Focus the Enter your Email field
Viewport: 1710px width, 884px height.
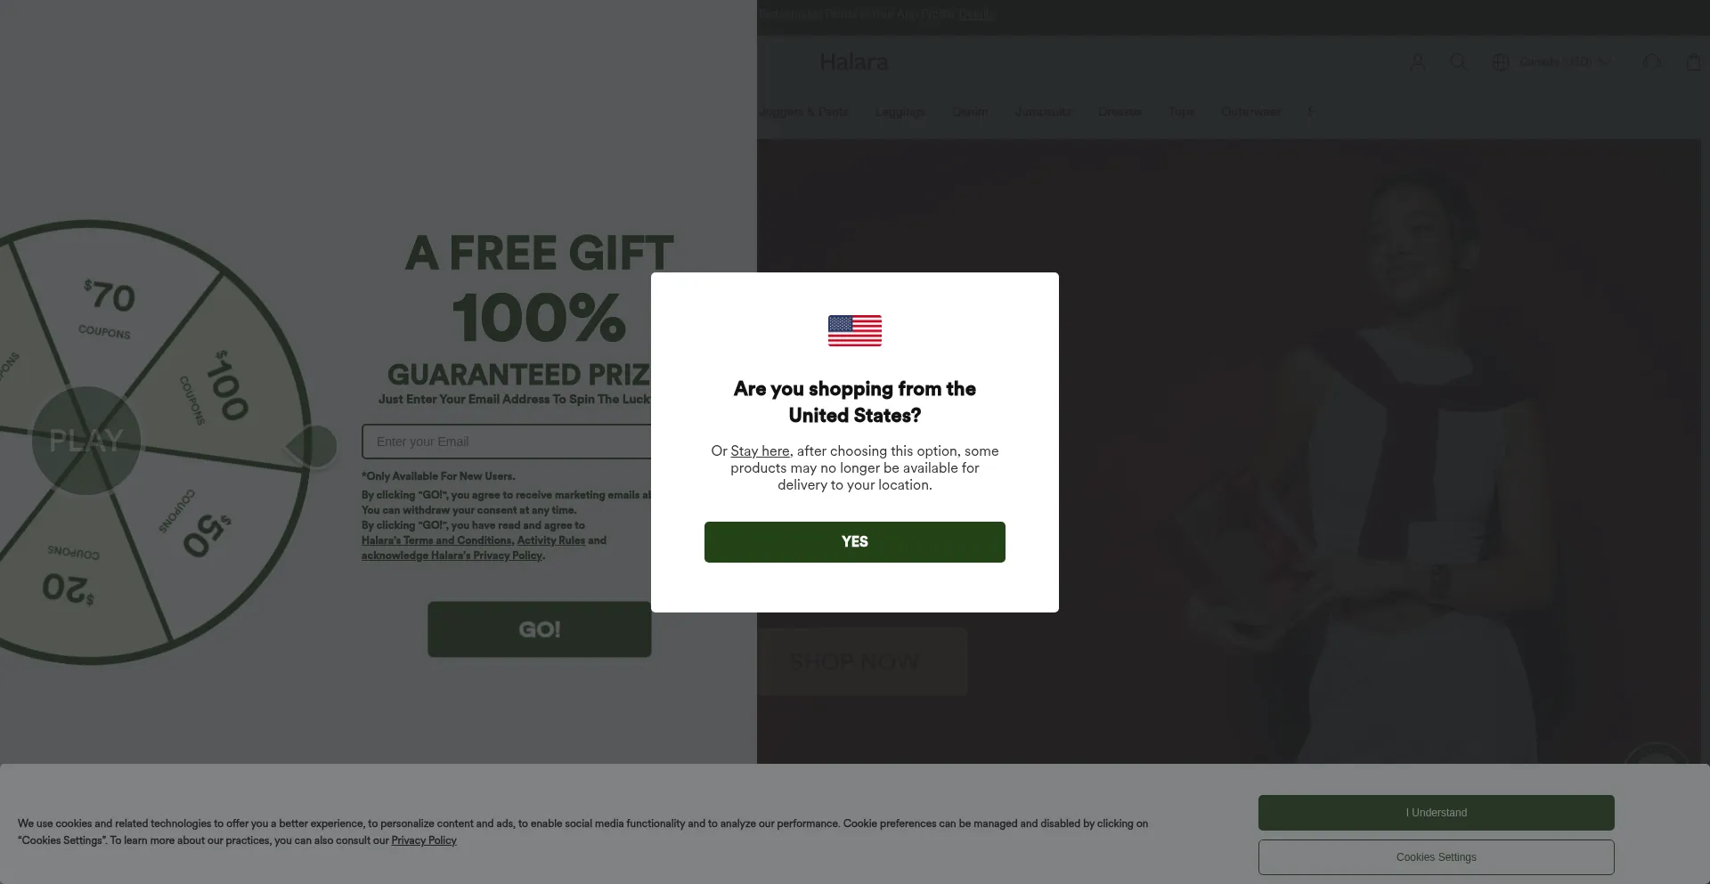tap(507, 442)
